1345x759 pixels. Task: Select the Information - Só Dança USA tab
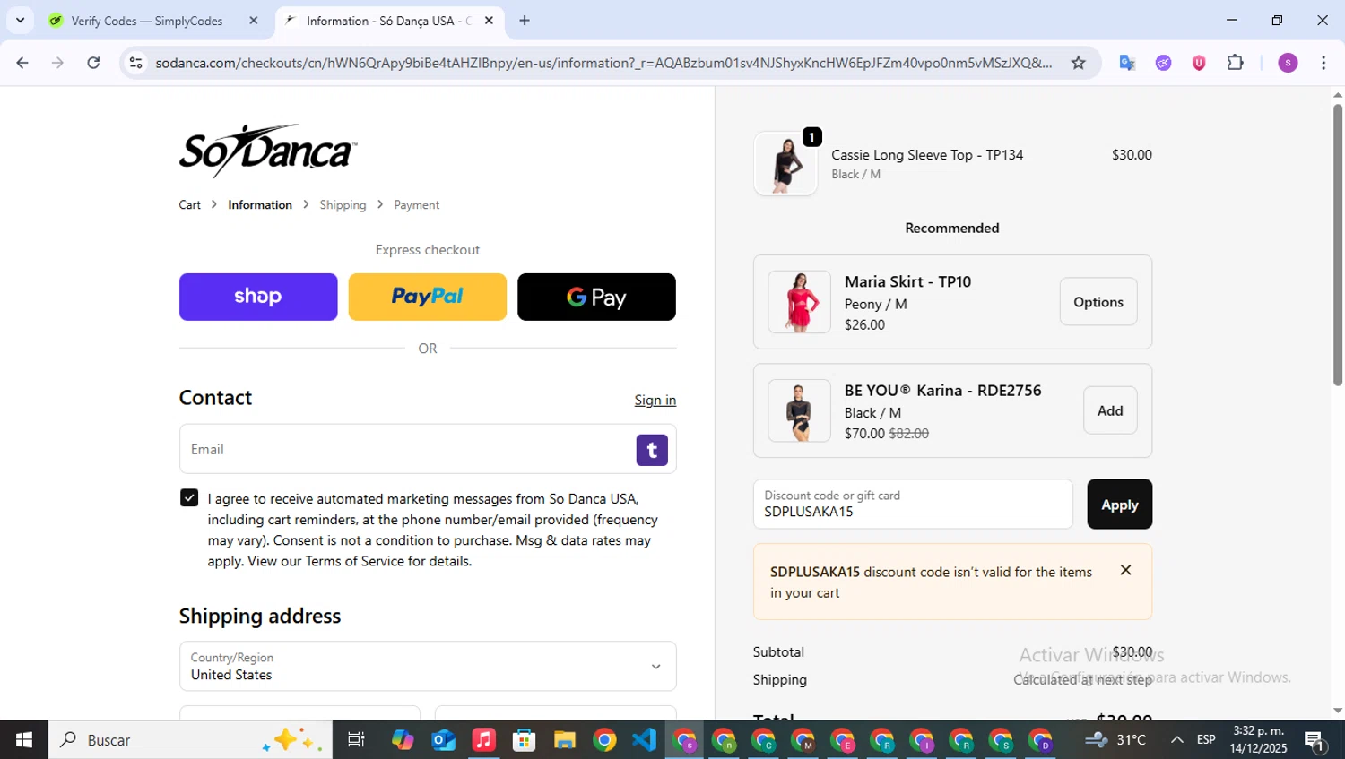coord(389,20)
